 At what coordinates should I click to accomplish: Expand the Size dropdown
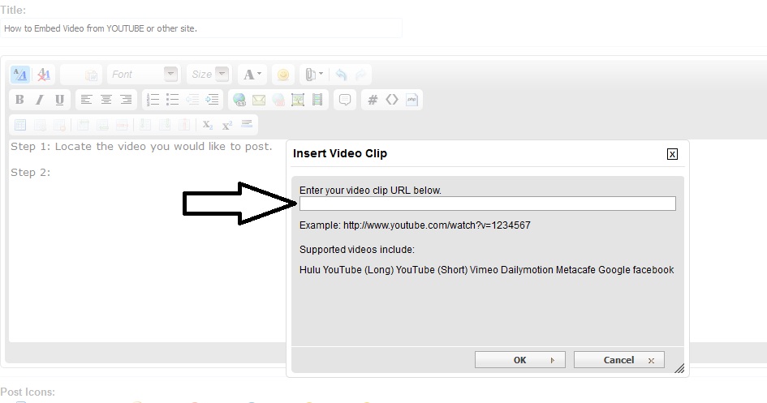[209, 75]
